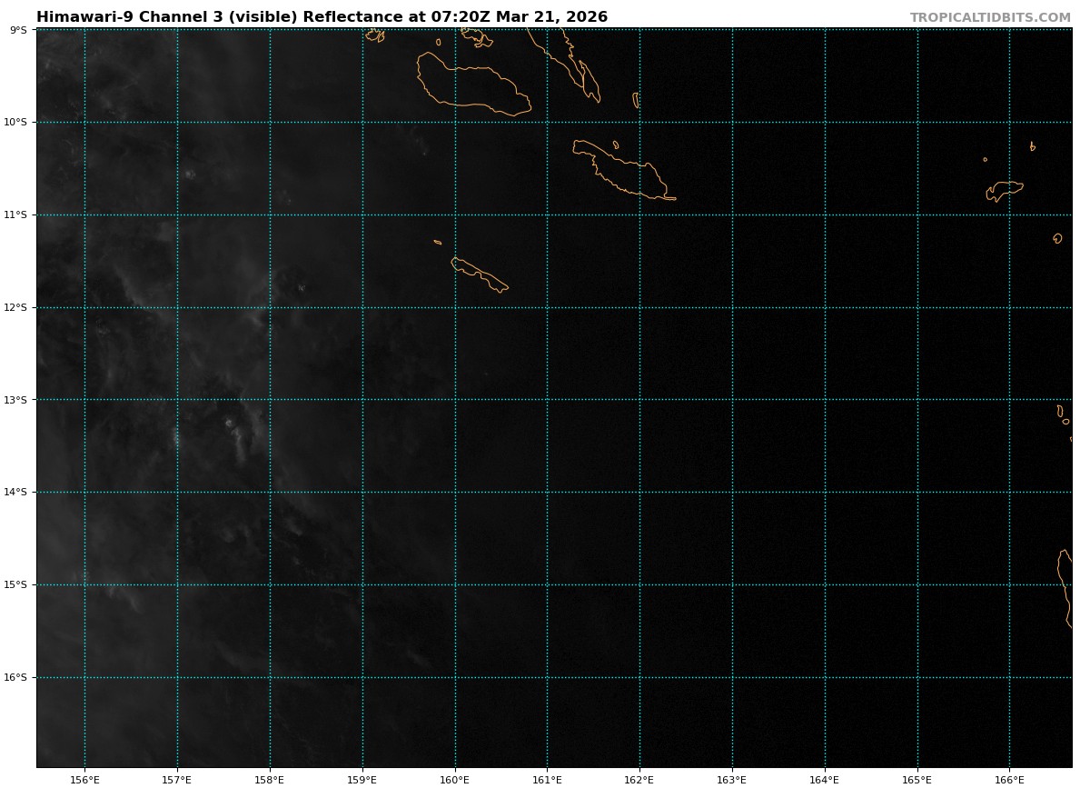Click the Rennell island outline
The image size is (1090, 788).
coord(479,274)
